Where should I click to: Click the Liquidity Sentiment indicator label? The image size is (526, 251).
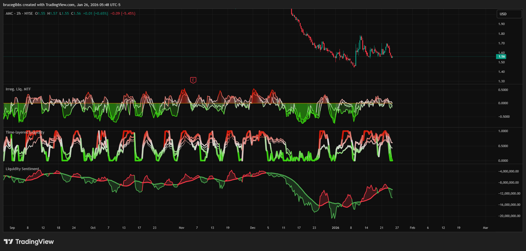pos(22,169)
